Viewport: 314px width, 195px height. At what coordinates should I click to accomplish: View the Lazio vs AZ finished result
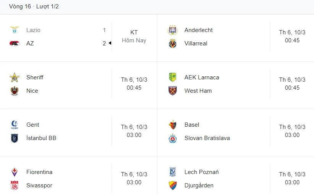point(134,36)
